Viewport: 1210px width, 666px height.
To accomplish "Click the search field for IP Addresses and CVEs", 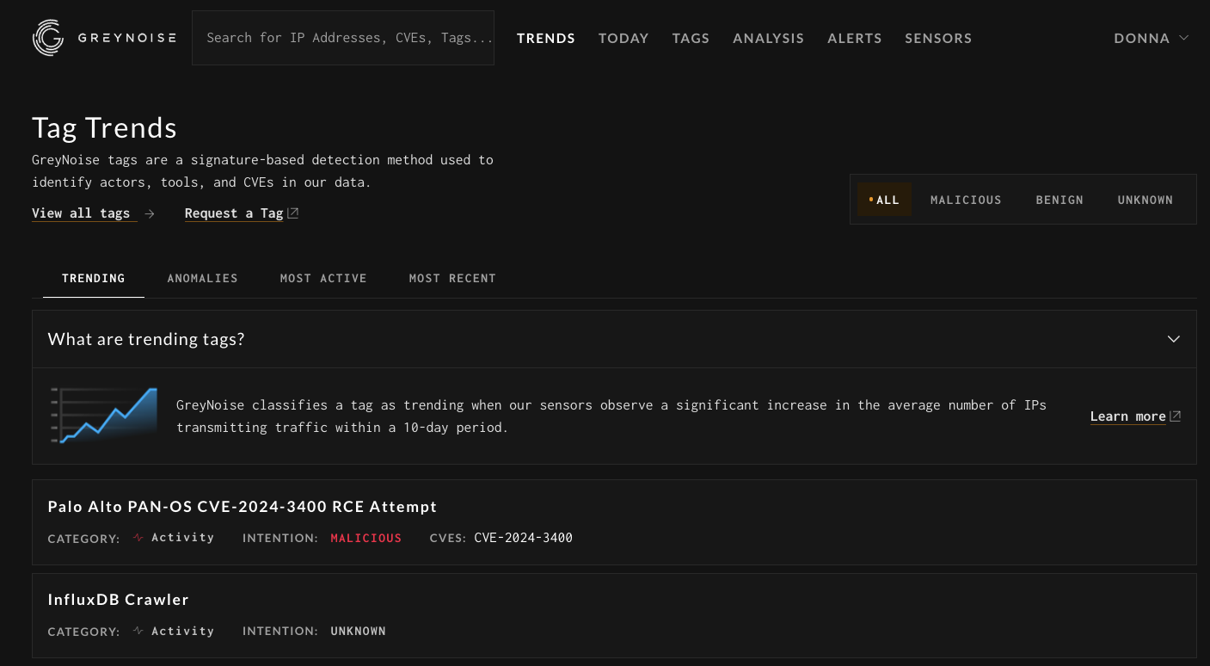I will coord(343,37).
